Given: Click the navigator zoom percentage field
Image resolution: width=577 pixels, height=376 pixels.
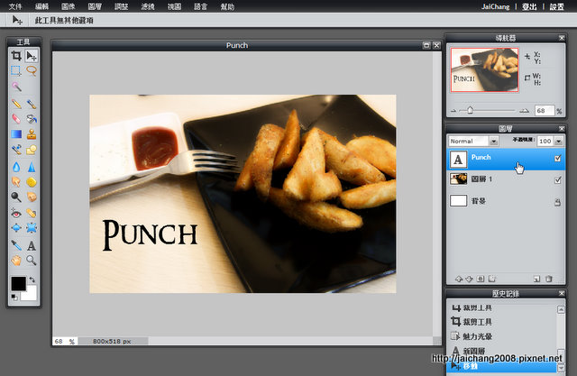Looking at the screenshot, I should click(x=545, y=110).
